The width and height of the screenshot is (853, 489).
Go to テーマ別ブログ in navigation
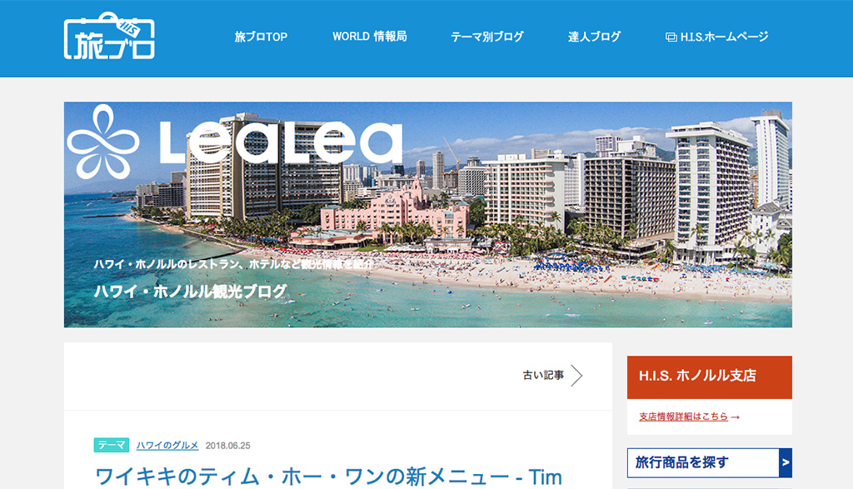coord(486,37)
